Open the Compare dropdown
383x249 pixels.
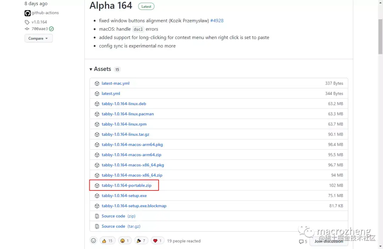tap(38, 38)
